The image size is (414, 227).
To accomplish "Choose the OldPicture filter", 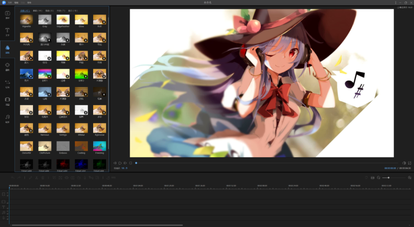I will coord(44,146).
